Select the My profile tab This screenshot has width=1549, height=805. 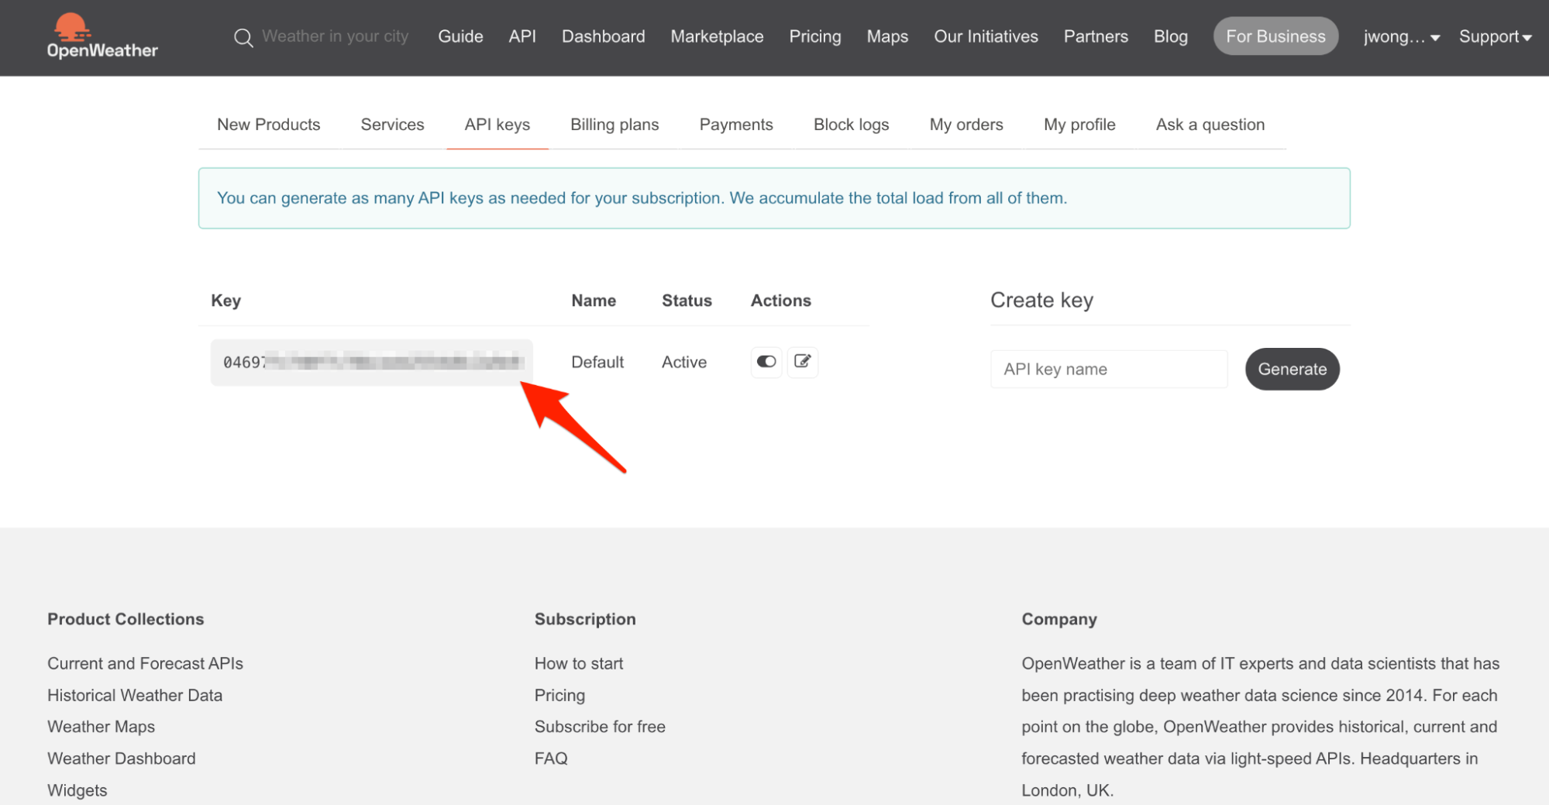pos(1079,125)
